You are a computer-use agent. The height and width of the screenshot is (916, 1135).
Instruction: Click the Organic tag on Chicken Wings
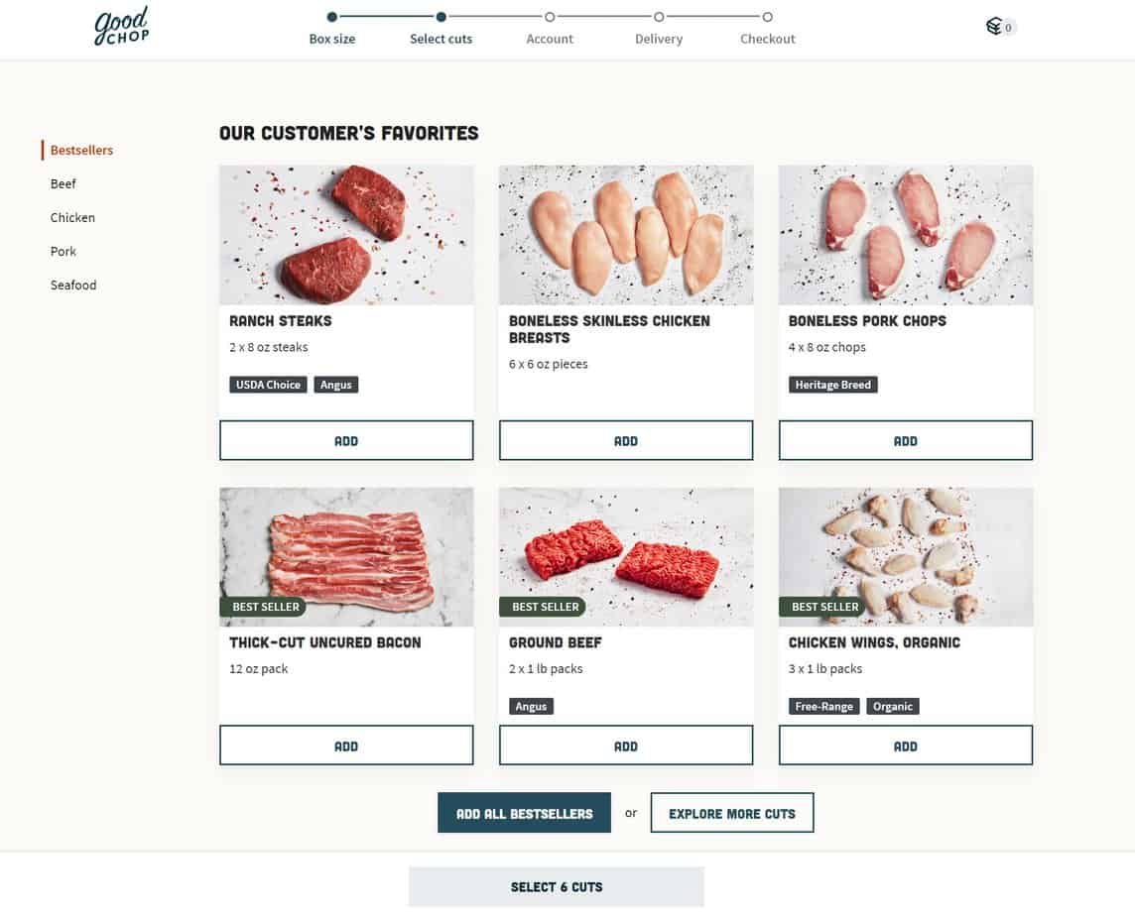click(x=892, y=706)
